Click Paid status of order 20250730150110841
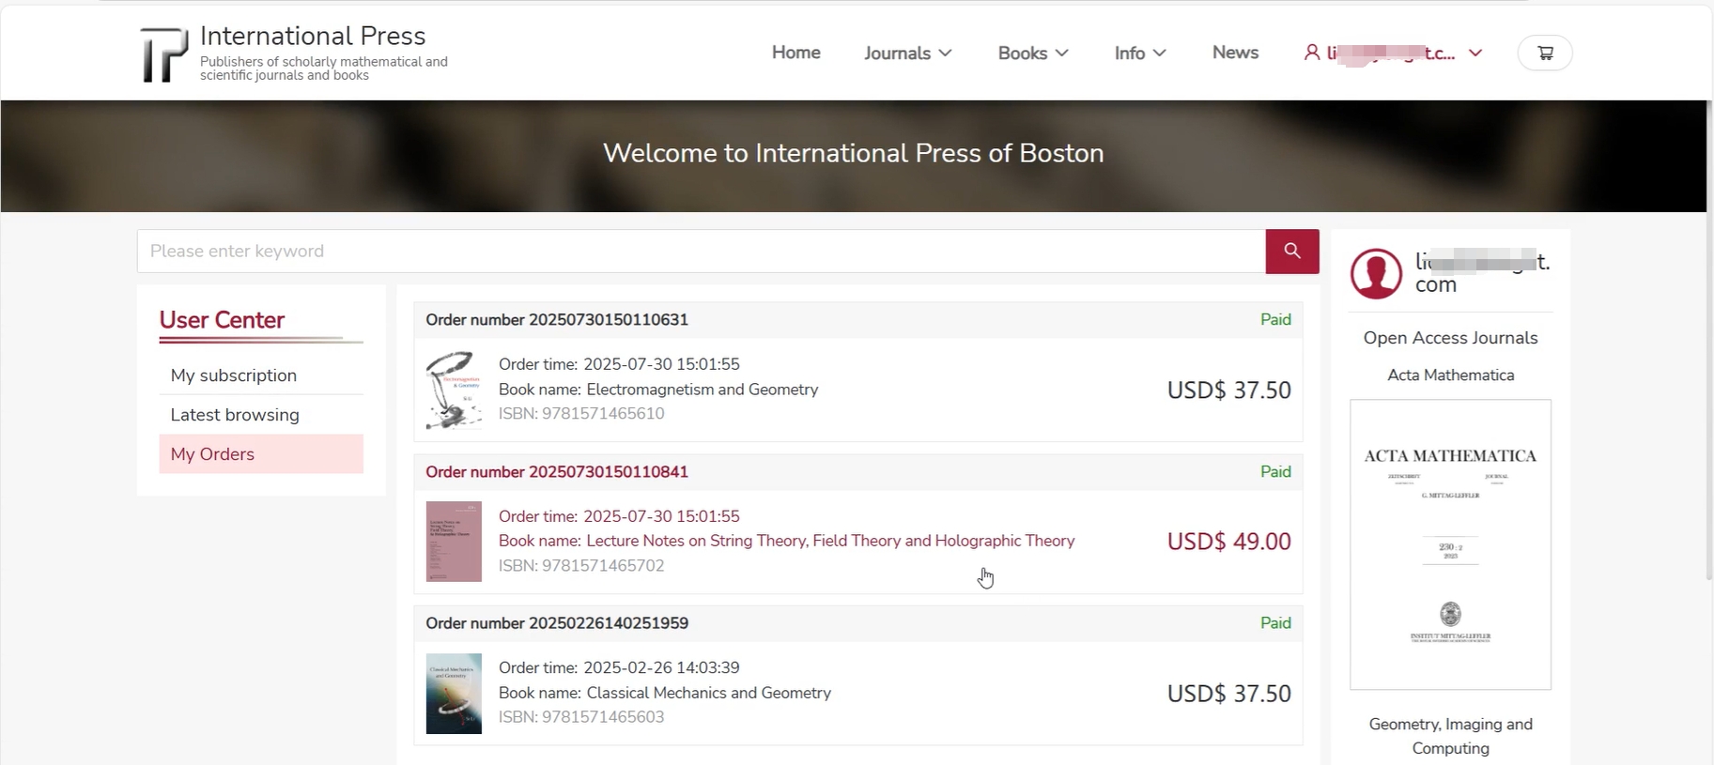Screen dimensions: 1714x765 tap(1275, 472)
